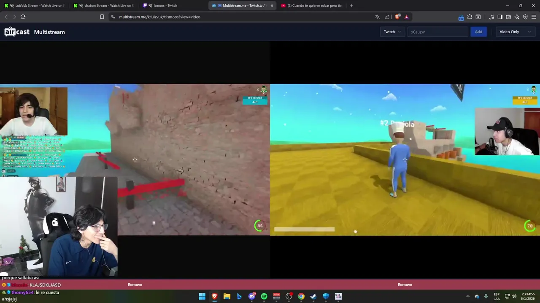The image size is (540, 303).
Task: Show hidden system tray icons
Action: coord(468,296)
